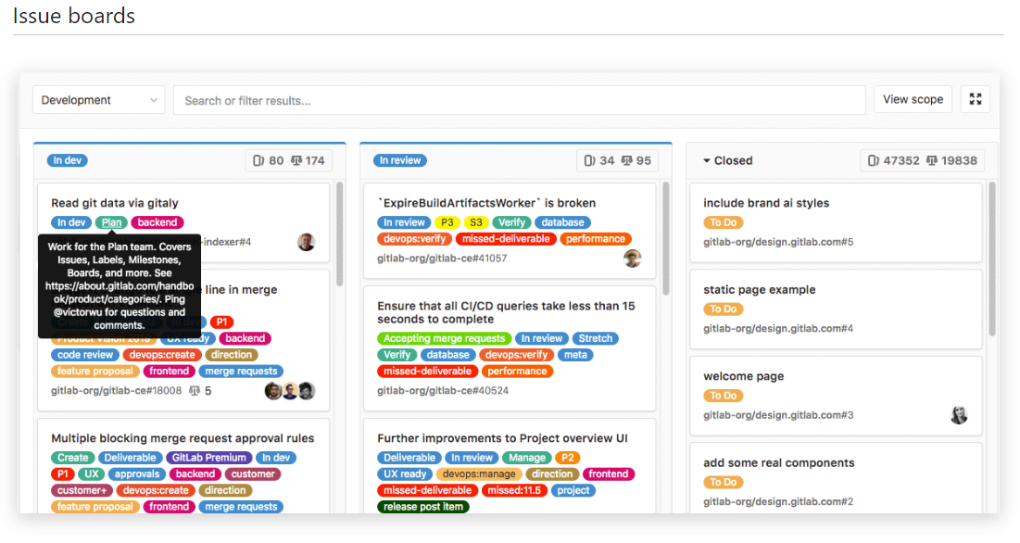
Task: Click gitlab-org/design.gitlab.com#5 reference text
Action: pyautogui.click(x=778, y=242)
